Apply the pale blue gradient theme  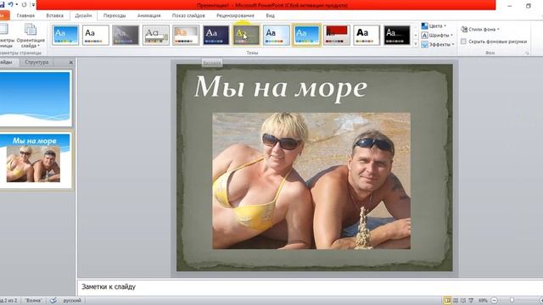pyautogui.click(x=277, y=35)
